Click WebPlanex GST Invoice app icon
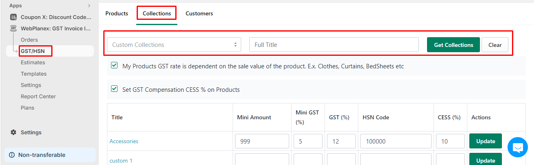Image resolution: width=534 pixels, height=165 pixels. [13, 28]
